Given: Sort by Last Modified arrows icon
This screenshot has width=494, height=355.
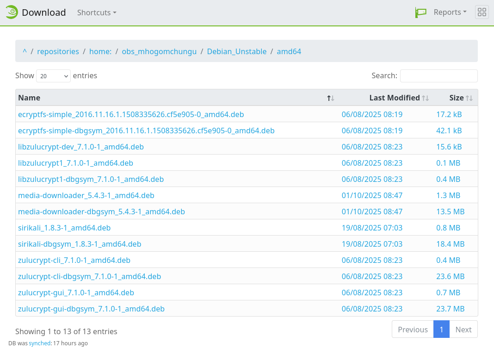Looking at the screenshot, I should [425, 98].
